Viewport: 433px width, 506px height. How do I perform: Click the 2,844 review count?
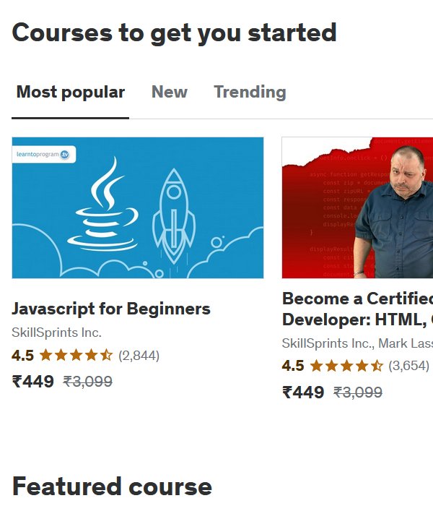coord(139,356)
